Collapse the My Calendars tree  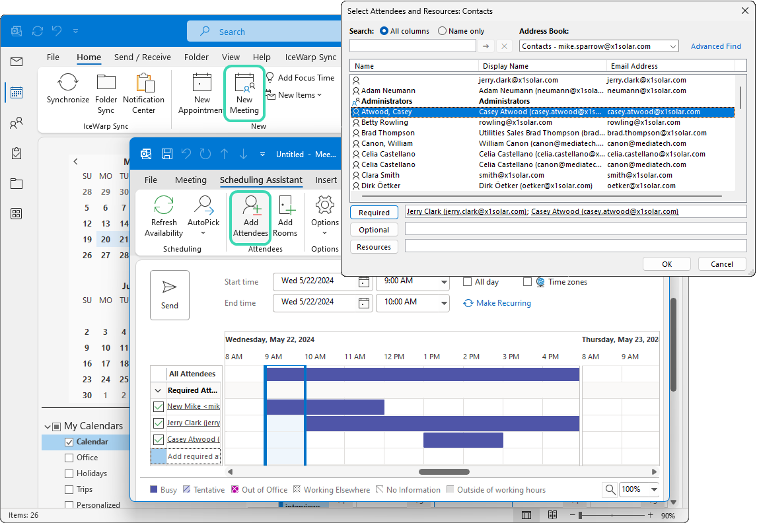pyautogui.click(x=48, y=427)
